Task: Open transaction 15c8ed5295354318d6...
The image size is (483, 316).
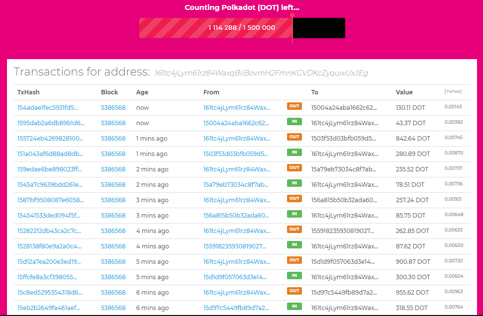Action: (50, 292)
